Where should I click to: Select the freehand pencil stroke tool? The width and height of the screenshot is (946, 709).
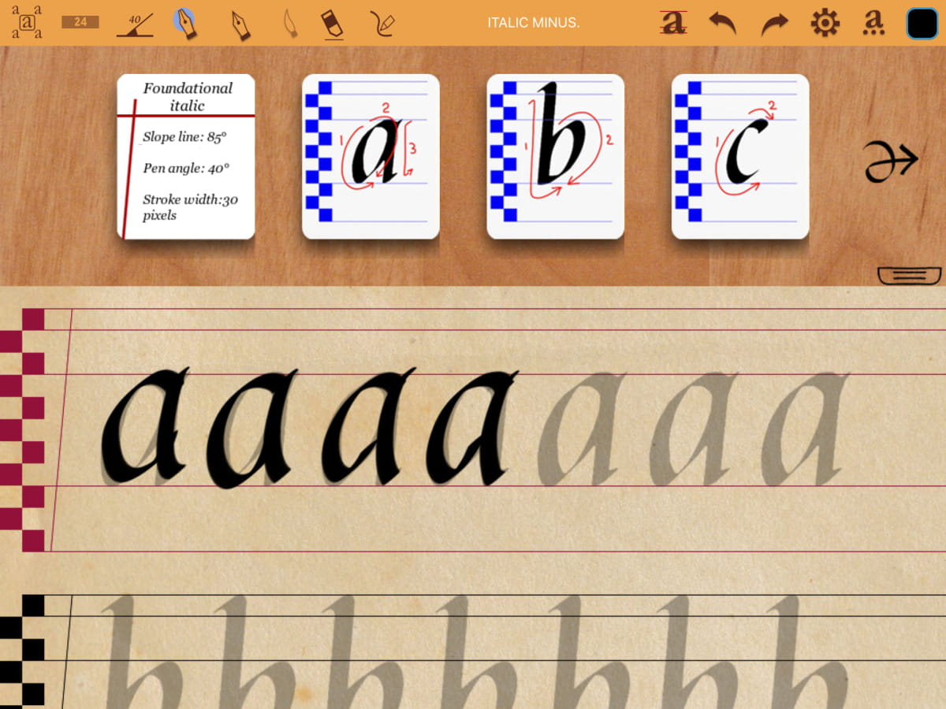(382, 24)
